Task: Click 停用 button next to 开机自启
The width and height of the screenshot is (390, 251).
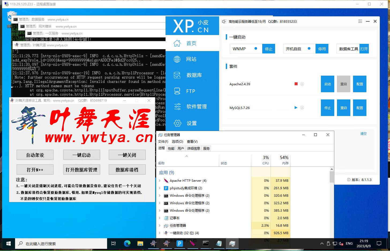Action: click(322, 49)
